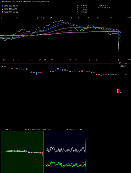Click the Pre H: 28.46 value
The height and width of the screenshot is (173, 131).
pos(82,8)
